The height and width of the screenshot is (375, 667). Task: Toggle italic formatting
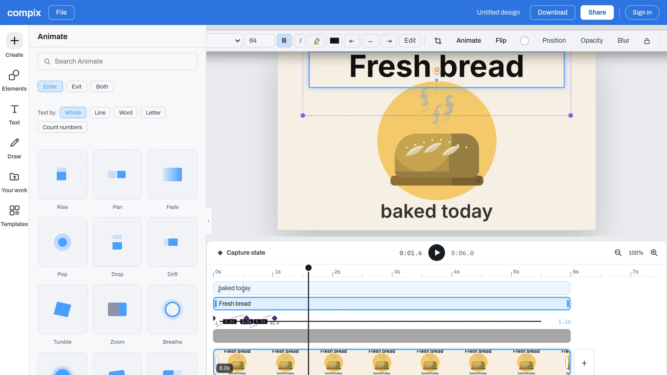[x=300, y=41]
